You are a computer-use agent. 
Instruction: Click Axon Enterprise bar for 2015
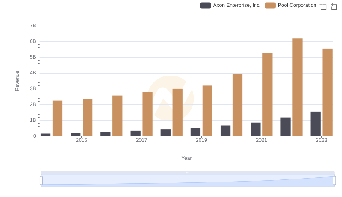(x=76, y=135)
